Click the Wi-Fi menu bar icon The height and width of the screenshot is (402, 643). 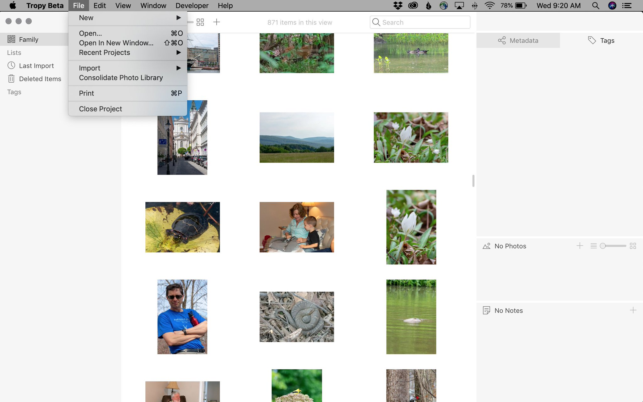[x=489, y=5]
